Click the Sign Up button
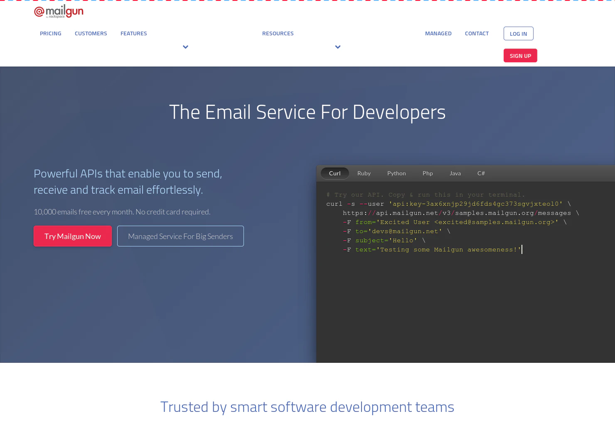Image resolution: width=615 pixels, height=431 pixels. [x=520, y=56]
